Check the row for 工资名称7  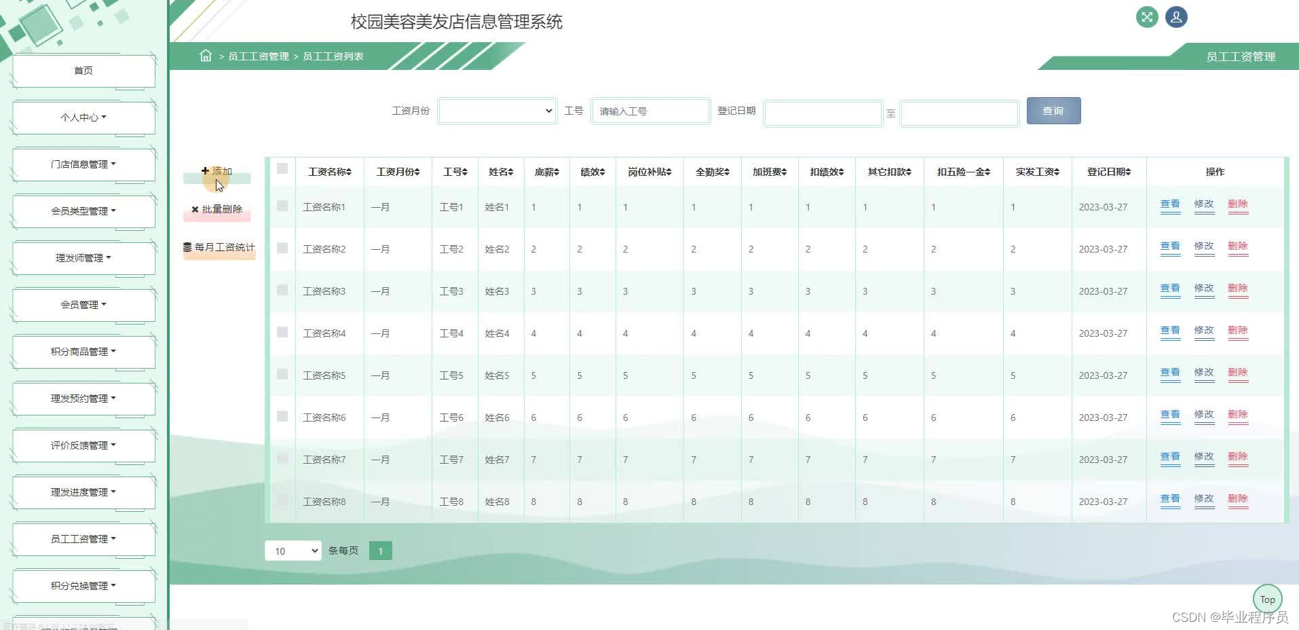[282, 458]
